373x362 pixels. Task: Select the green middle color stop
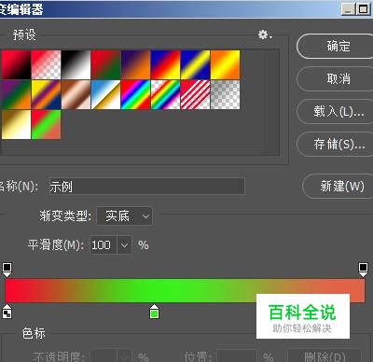click(x=154, y=312)
